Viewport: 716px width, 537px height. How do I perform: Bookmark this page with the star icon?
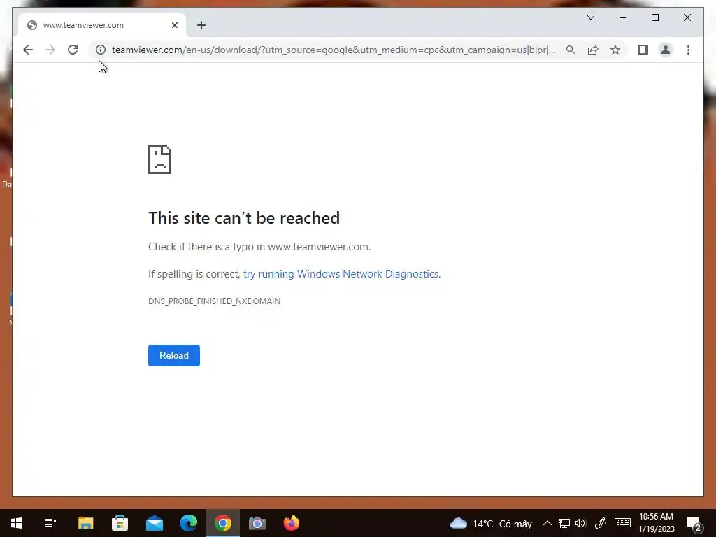pyautogui.click(x=615, y=50)
